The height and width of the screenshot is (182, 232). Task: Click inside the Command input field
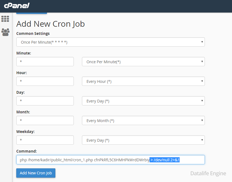point(110,160)
